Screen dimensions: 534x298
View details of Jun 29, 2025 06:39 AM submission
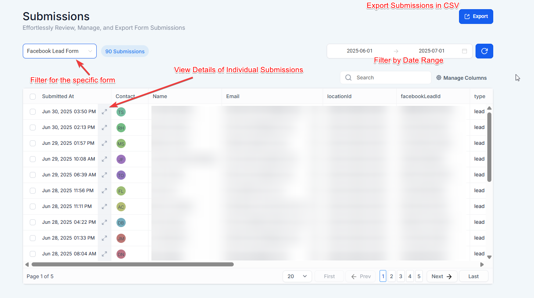104,175
